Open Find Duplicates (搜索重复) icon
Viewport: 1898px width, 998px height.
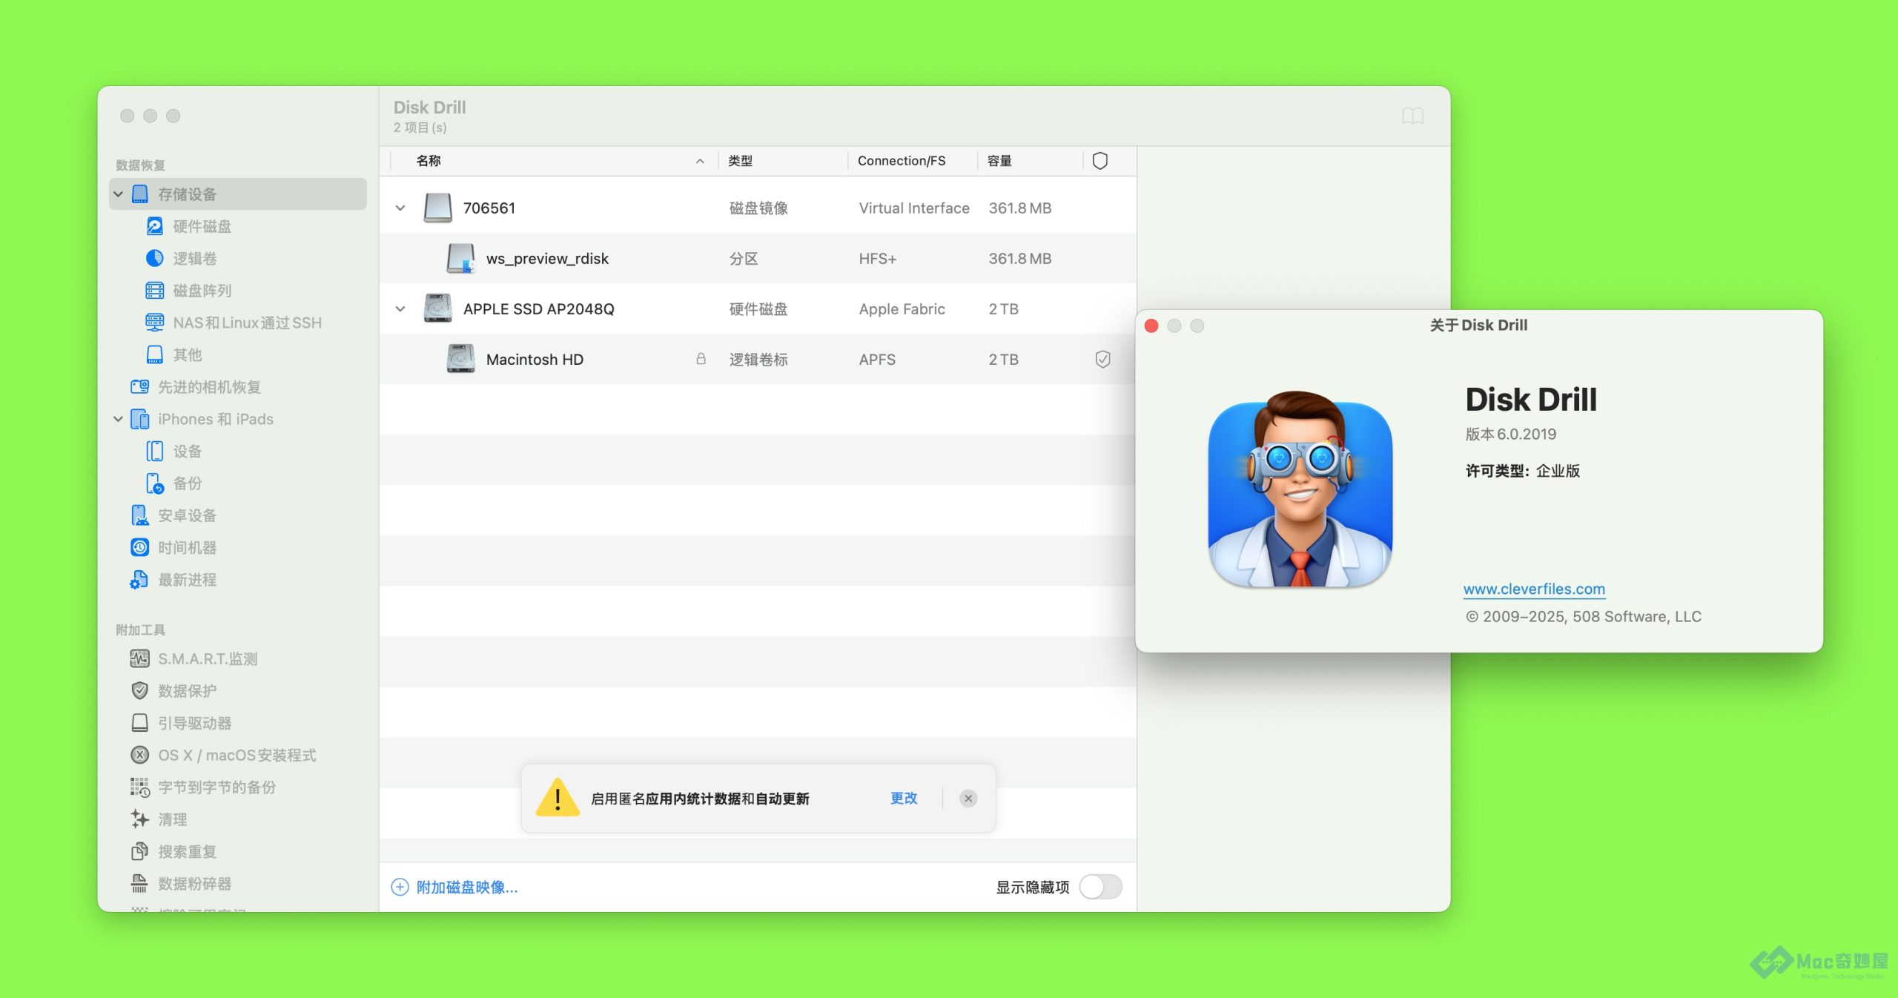139,851
